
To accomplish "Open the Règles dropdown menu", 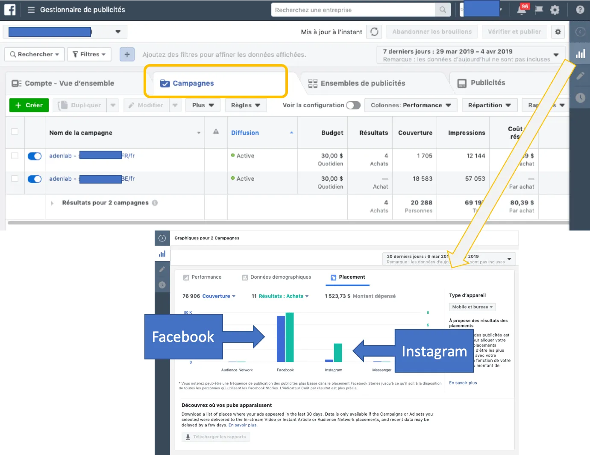I will tap(246, 105).
